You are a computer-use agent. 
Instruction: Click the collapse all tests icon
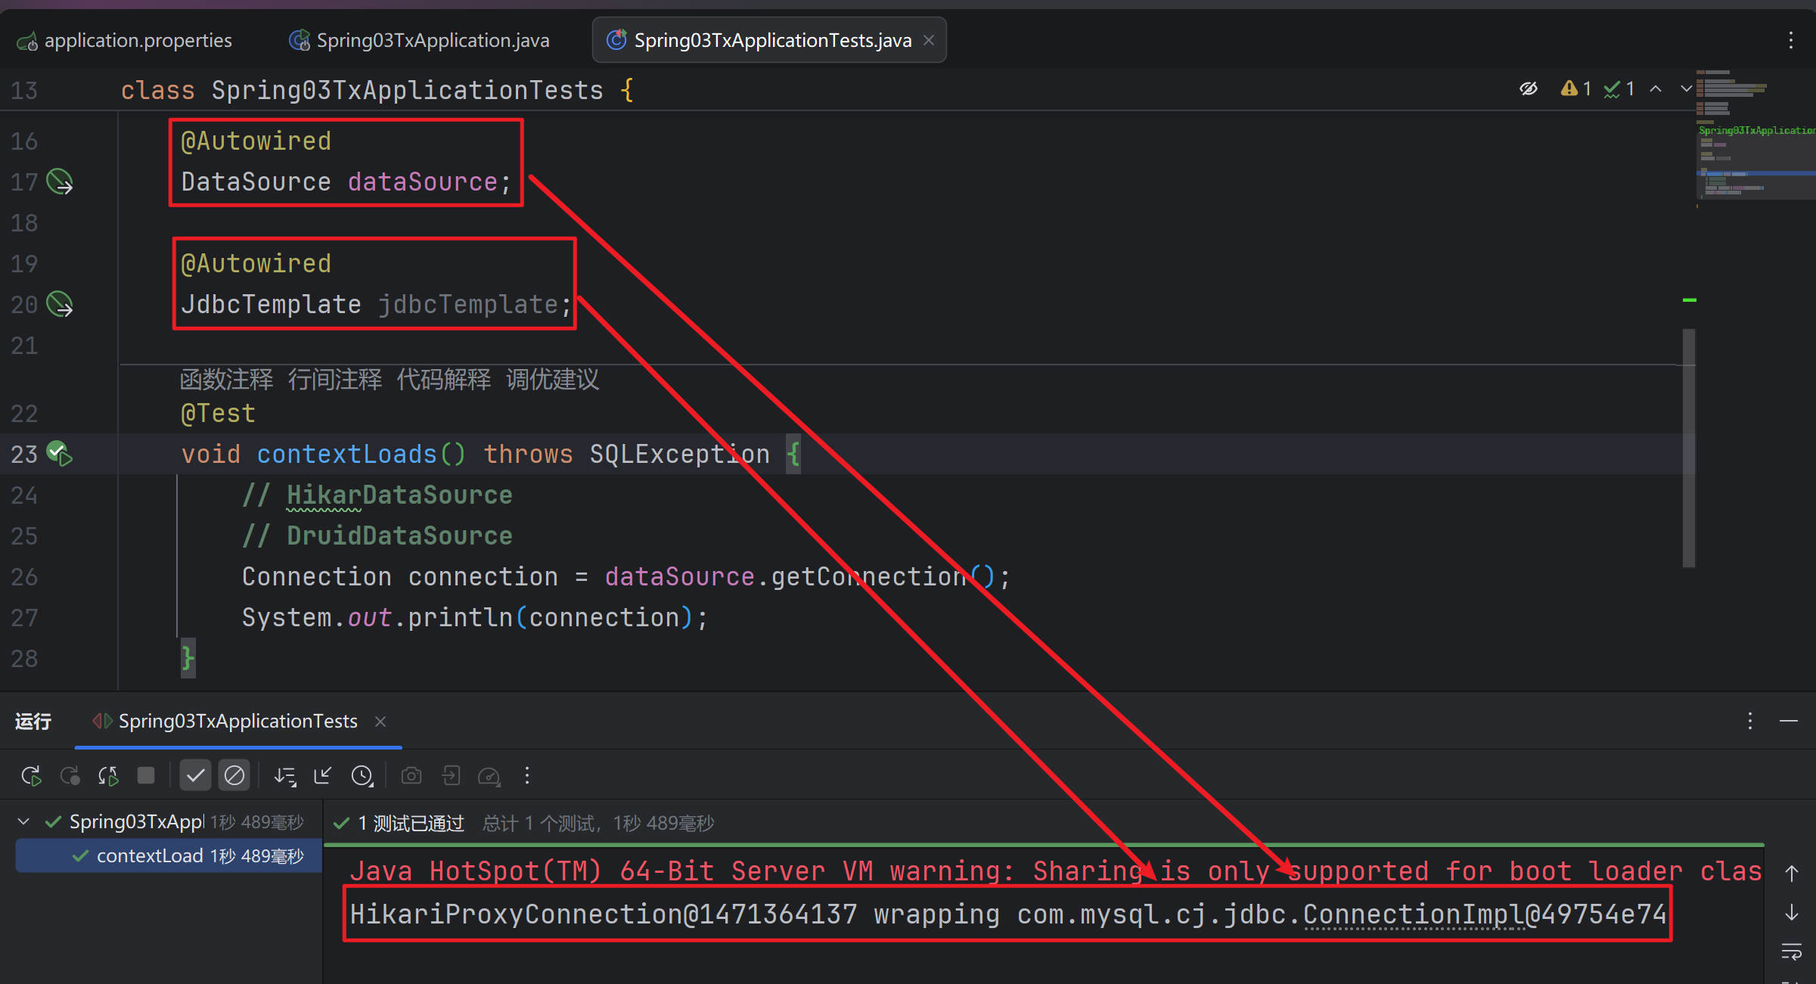323,775
